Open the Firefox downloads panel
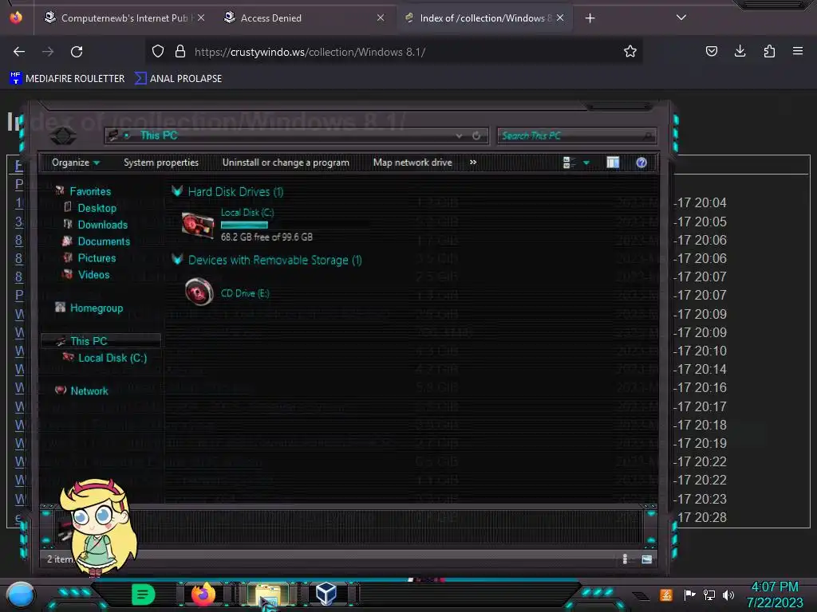Image resolution: width=817 pixels, height=612 pixels. [740, 51]
